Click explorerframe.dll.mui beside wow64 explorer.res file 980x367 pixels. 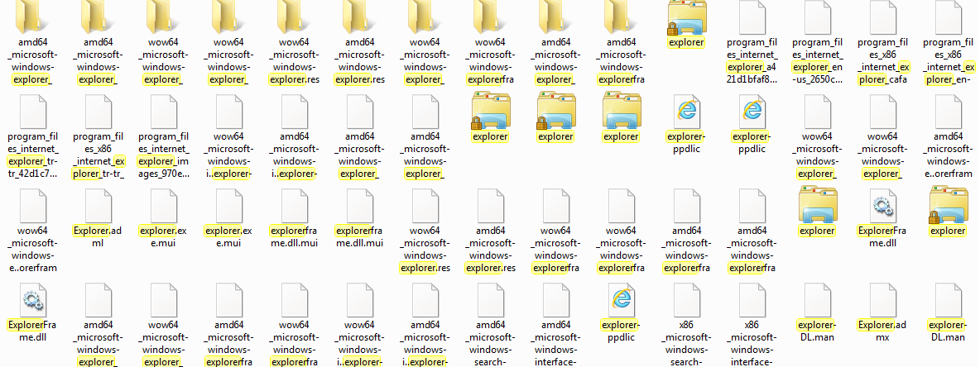[x=360, y=205]
